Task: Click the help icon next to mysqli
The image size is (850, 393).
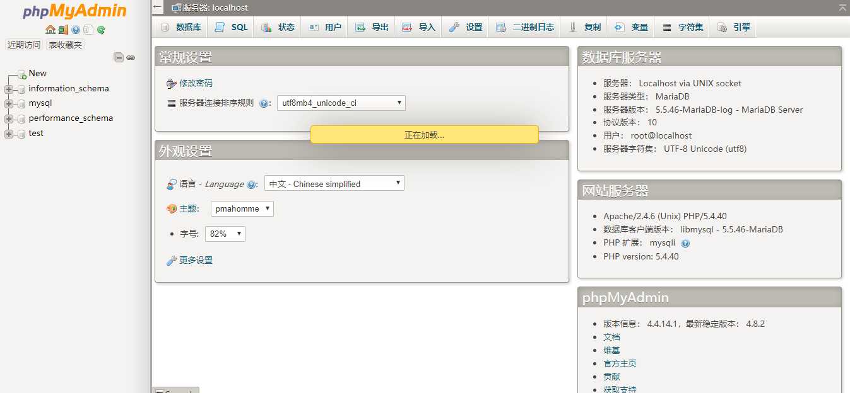Action: 685,243
